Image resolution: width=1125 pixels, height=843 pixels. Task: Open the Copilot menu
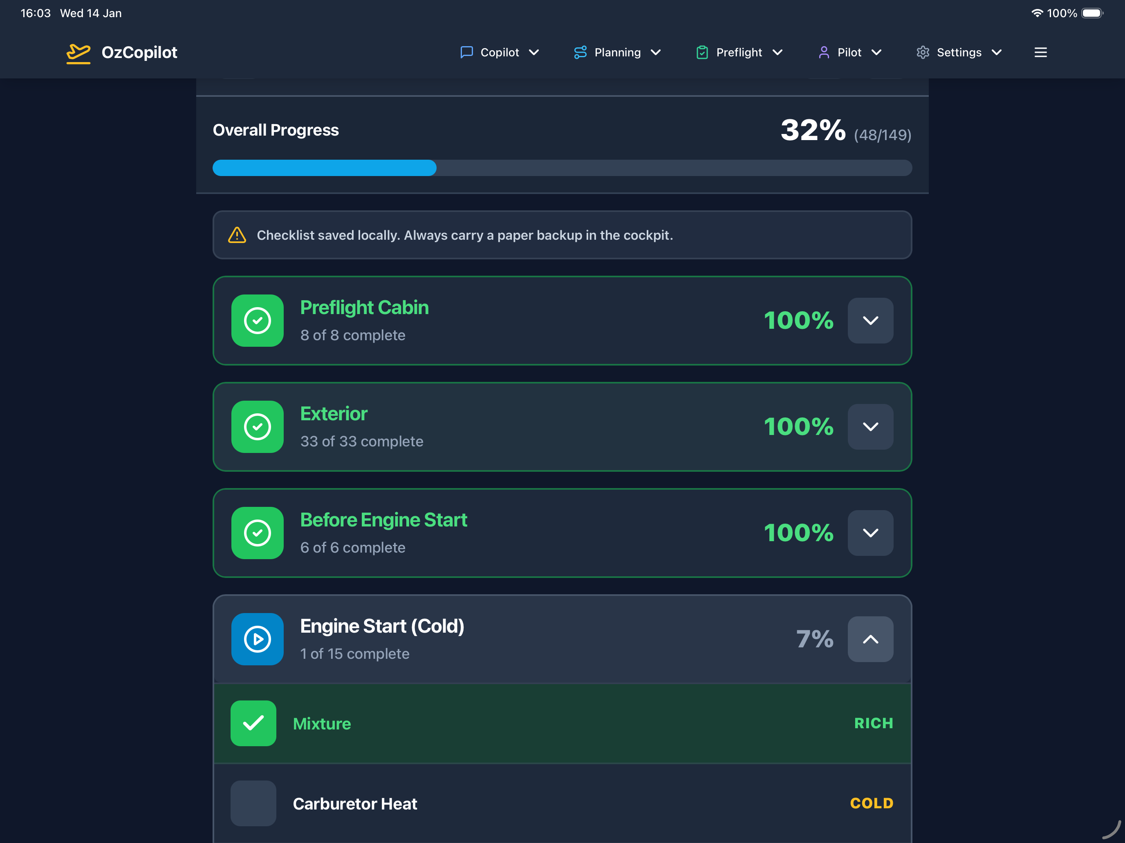[500, 52]
